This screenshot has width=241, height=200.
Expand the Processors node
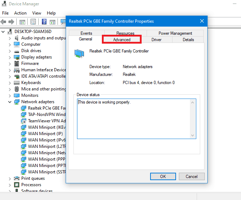[x=10, y=185]
